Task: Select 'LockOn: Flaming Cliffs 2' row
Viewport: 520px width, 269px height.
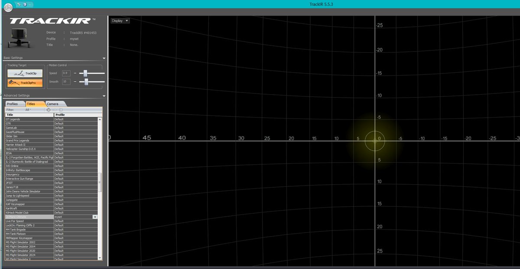Action: coord(52,225)
